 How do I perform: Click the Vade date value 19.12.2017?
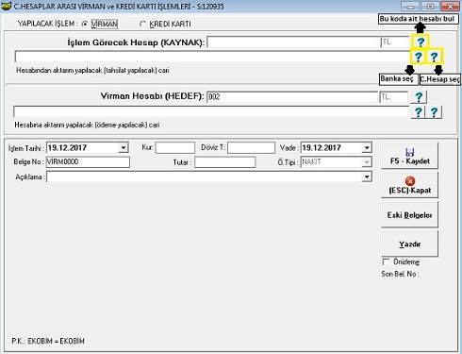click(322, 147)
